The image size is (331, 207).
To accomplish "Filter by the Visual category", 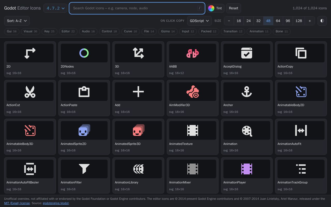I will point(31,31).
